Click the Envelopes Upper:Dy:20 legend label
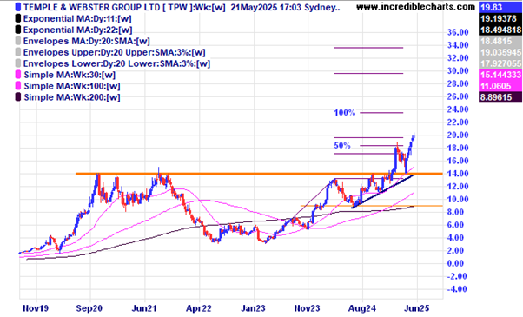 pos(115,53)
